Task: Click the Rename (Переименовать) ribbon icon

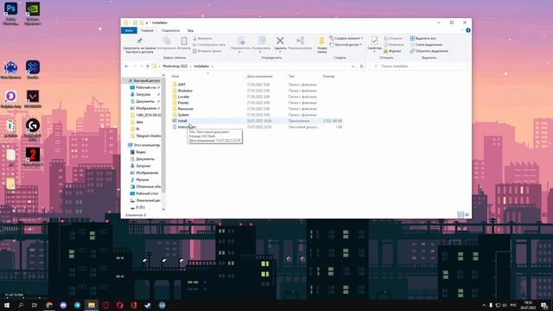Action: pos(300,41)
